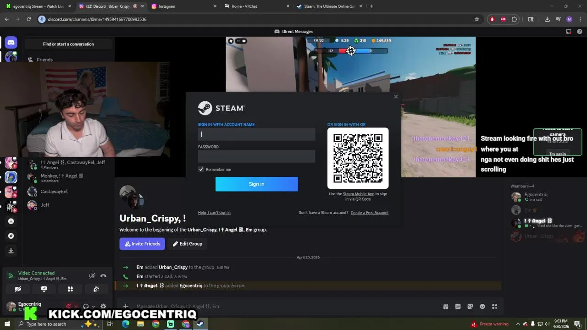The height and width of the screenshot is (330, 587).
Task: Open the Steam Mobile App link
Action: 359,194
